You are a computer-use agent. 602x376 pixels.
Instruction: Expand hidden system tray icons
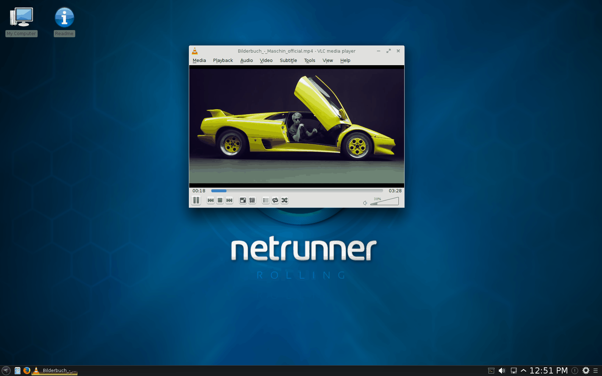(x=524, y=371)
